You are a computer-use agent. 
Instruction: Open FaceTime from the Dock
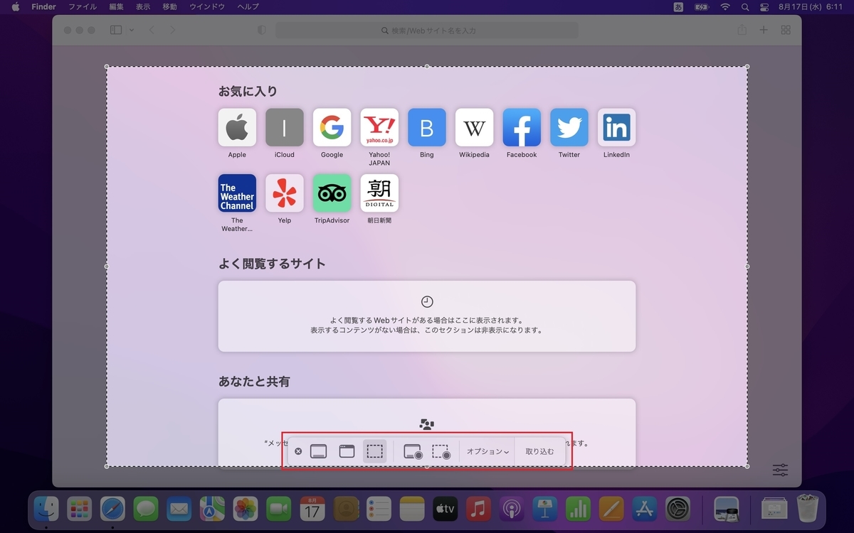[279, 509]
